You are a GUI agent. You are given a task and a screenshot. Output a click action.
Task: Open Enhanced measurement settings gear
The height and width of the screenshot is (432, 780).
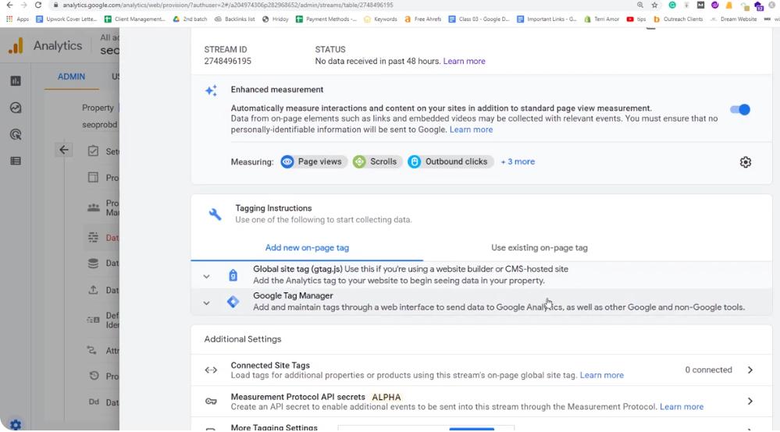(x=745, y=162)
